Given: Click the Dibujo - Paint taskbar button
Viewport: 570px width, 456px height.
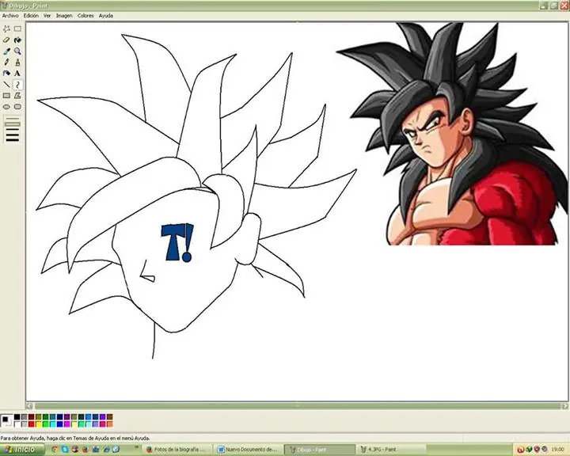Looking at the screenshot, I should (x=320, y=450).
